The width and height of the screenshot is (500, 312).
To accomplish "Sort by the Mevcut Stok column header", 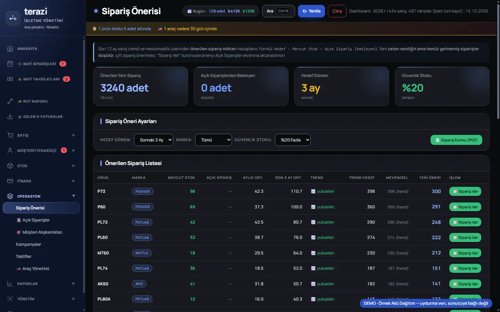I will pyautogui.click(x=181, y=178).
